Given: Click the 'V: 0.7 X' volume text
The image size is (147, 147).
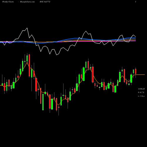Looking at the screenshot, I should [x=141, y=92].
